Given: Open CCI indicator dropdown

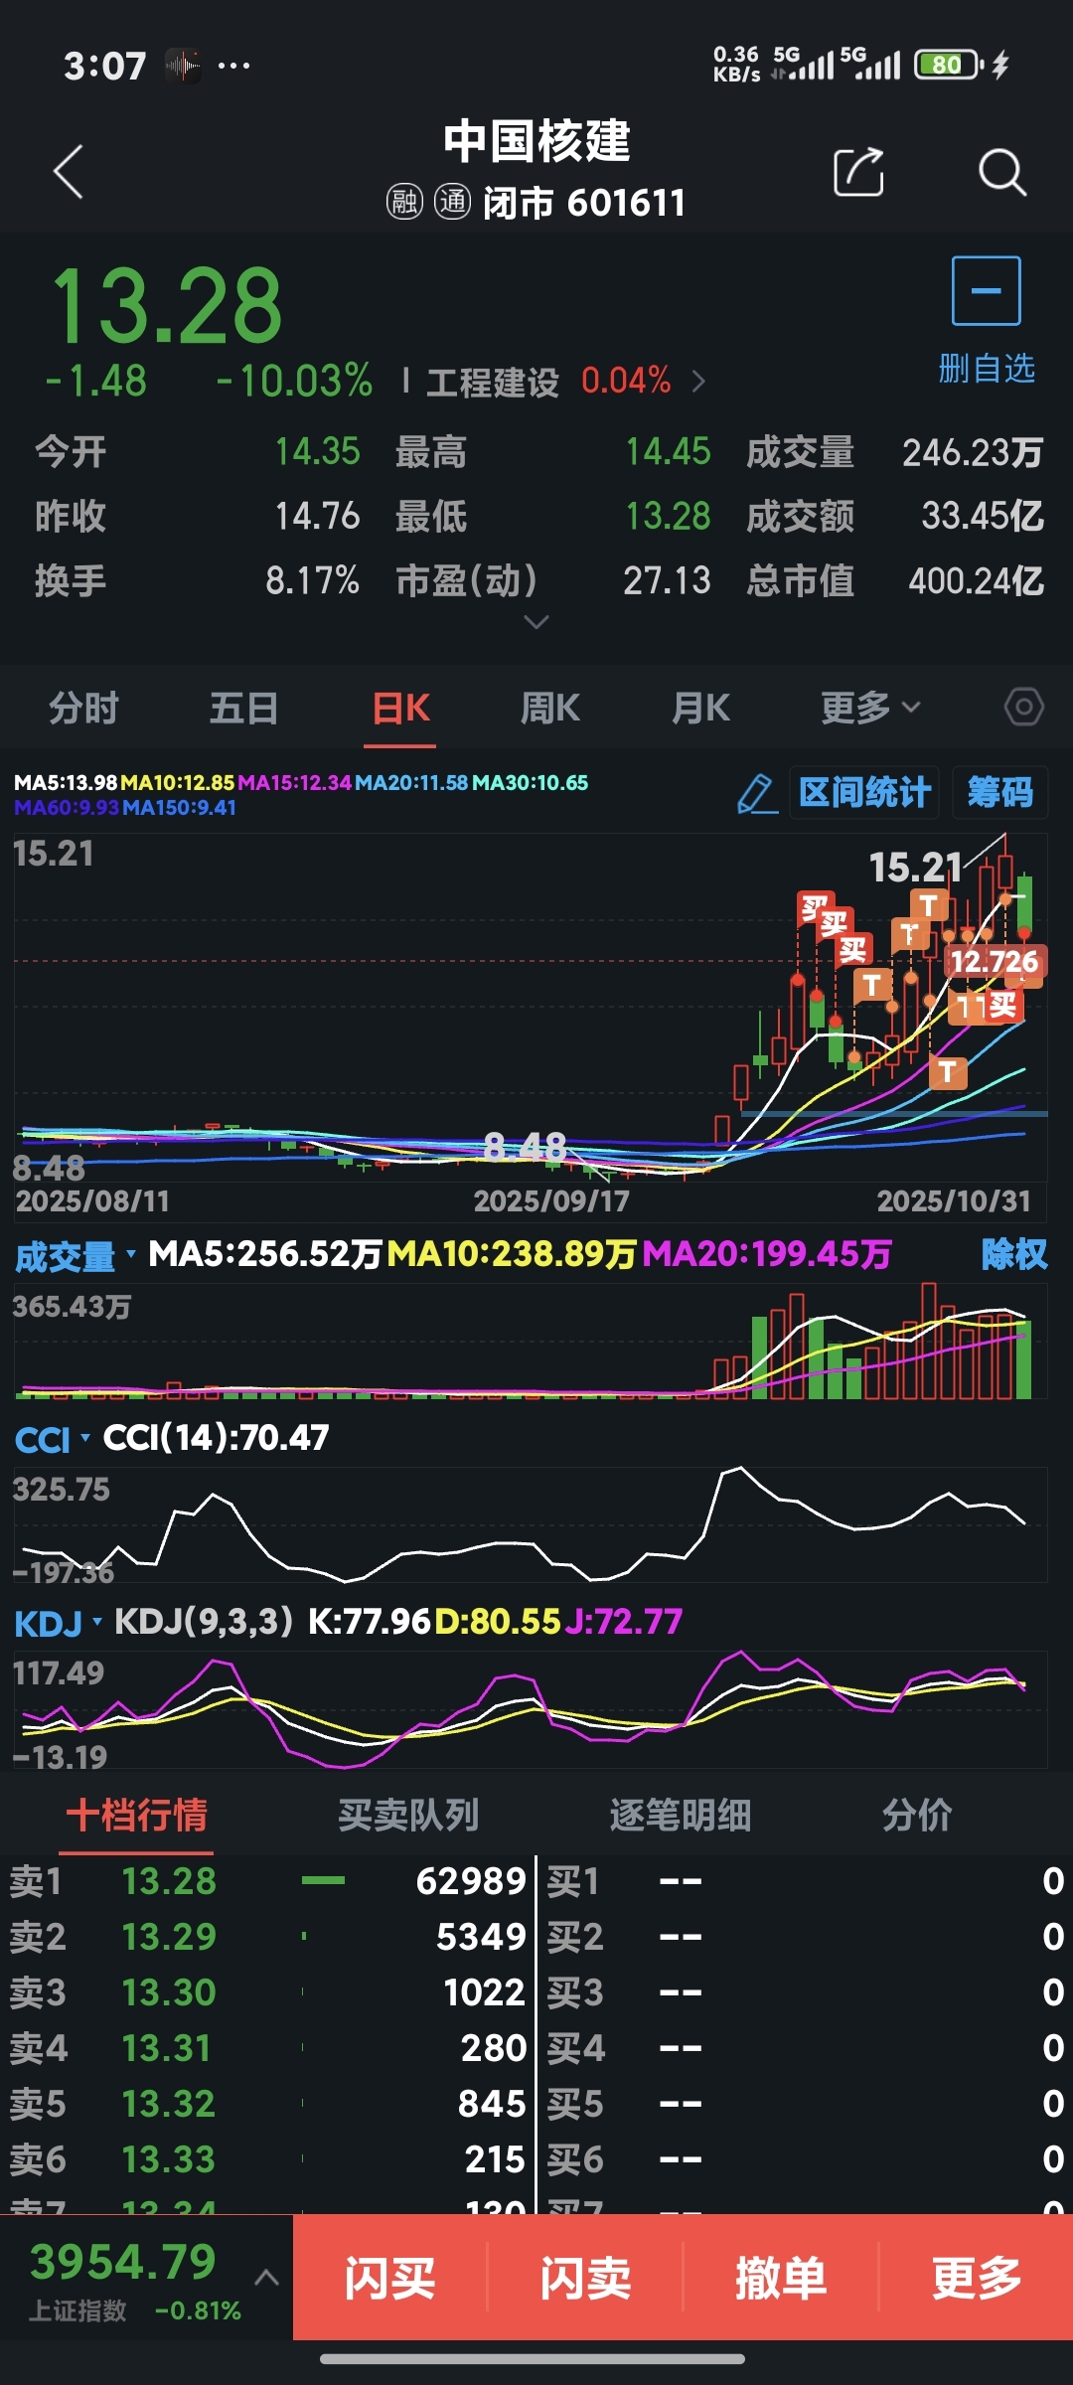Looking at the screenshot, I should pyautogui.click(x=53, y=1440).
